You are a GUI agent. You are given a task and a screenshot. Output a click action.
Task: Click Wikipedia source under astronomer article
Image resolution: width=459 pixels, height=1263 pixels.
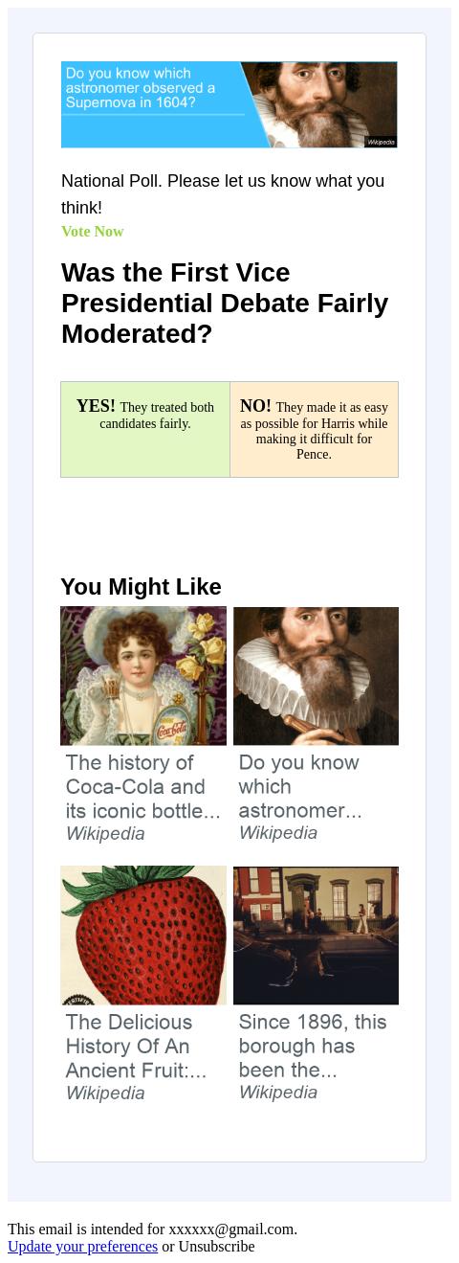pos(278,833)
